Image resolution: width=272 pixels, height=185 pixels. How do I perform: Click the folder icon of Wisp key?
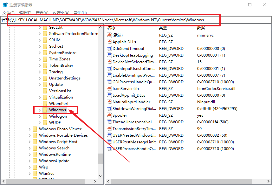(35, 167)
